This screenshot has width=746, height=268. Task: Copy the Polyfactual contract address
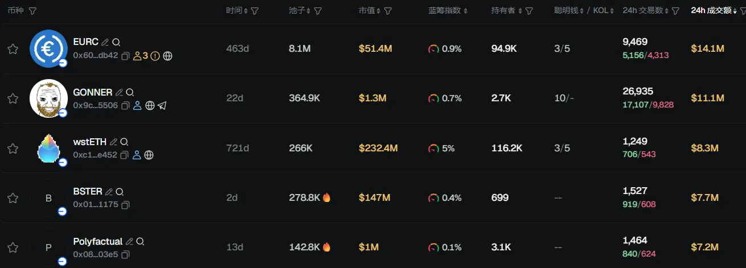(x=125, y=254)
